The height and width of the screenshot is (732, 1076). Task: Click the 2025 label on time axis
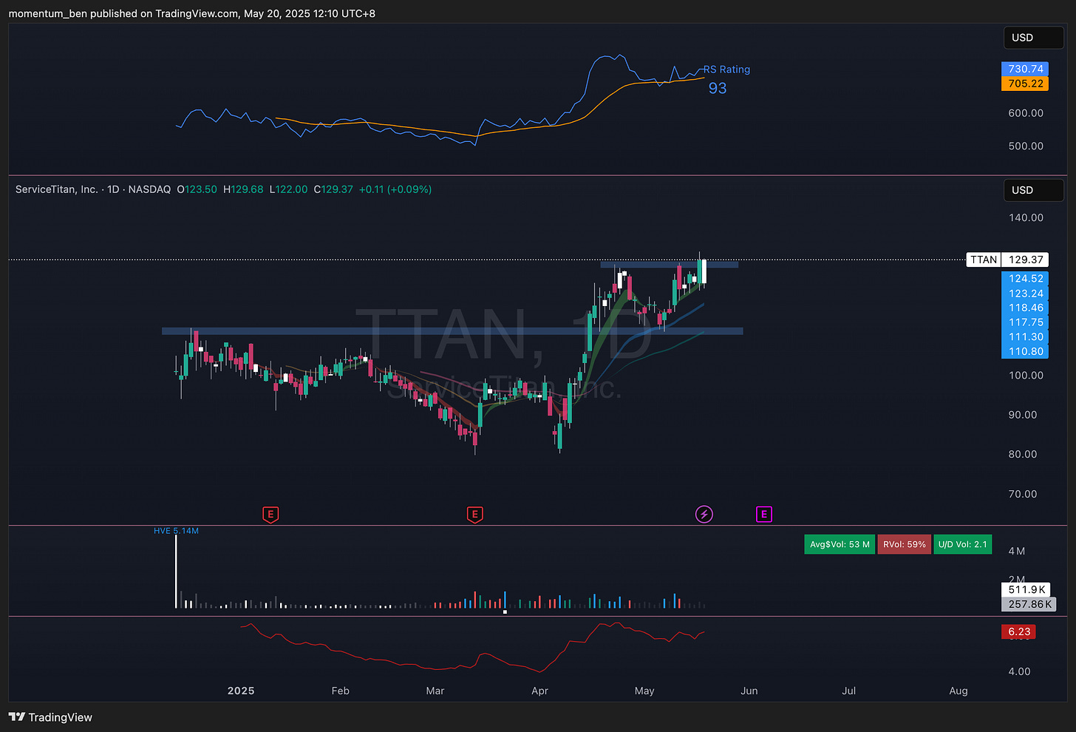point(241,691)
